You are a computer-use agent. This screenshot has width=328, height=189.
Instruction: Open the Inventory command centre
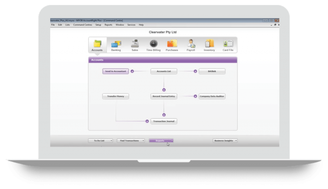click(x=209, y=45)
